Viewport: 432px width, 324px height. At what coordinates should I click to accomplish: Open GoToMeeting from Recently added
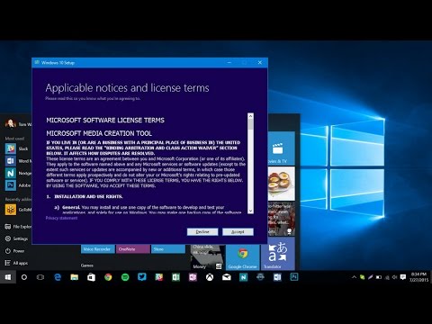tap(18, 210)
